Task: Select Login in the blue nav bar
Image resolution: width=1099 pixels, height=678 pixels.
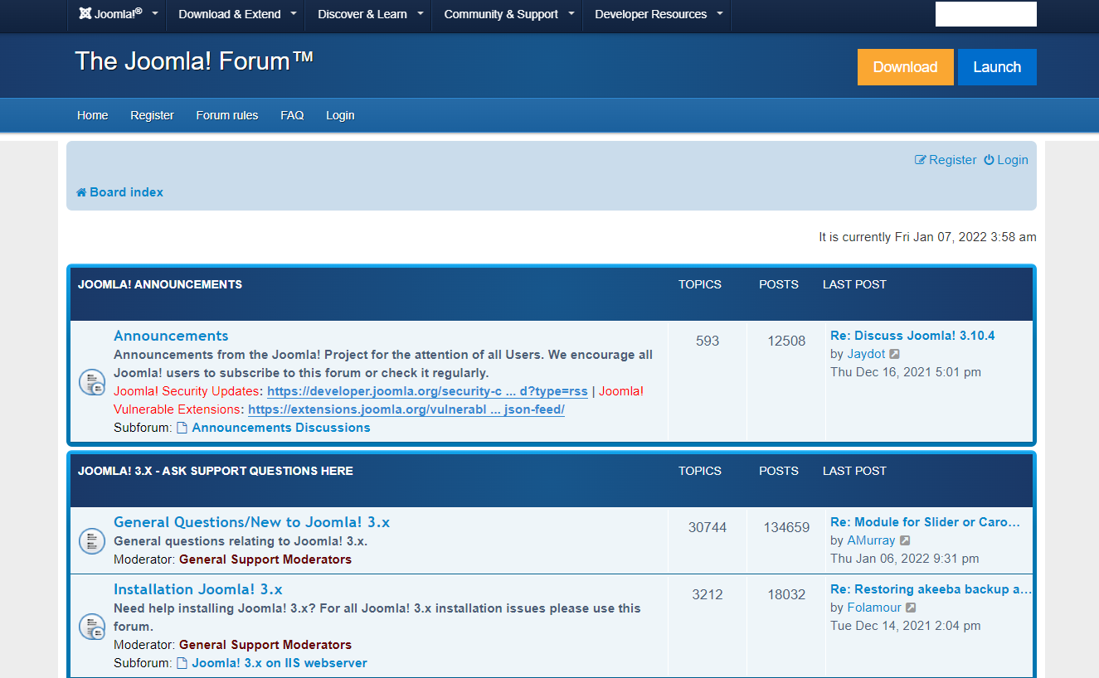Action: point(340,115)
